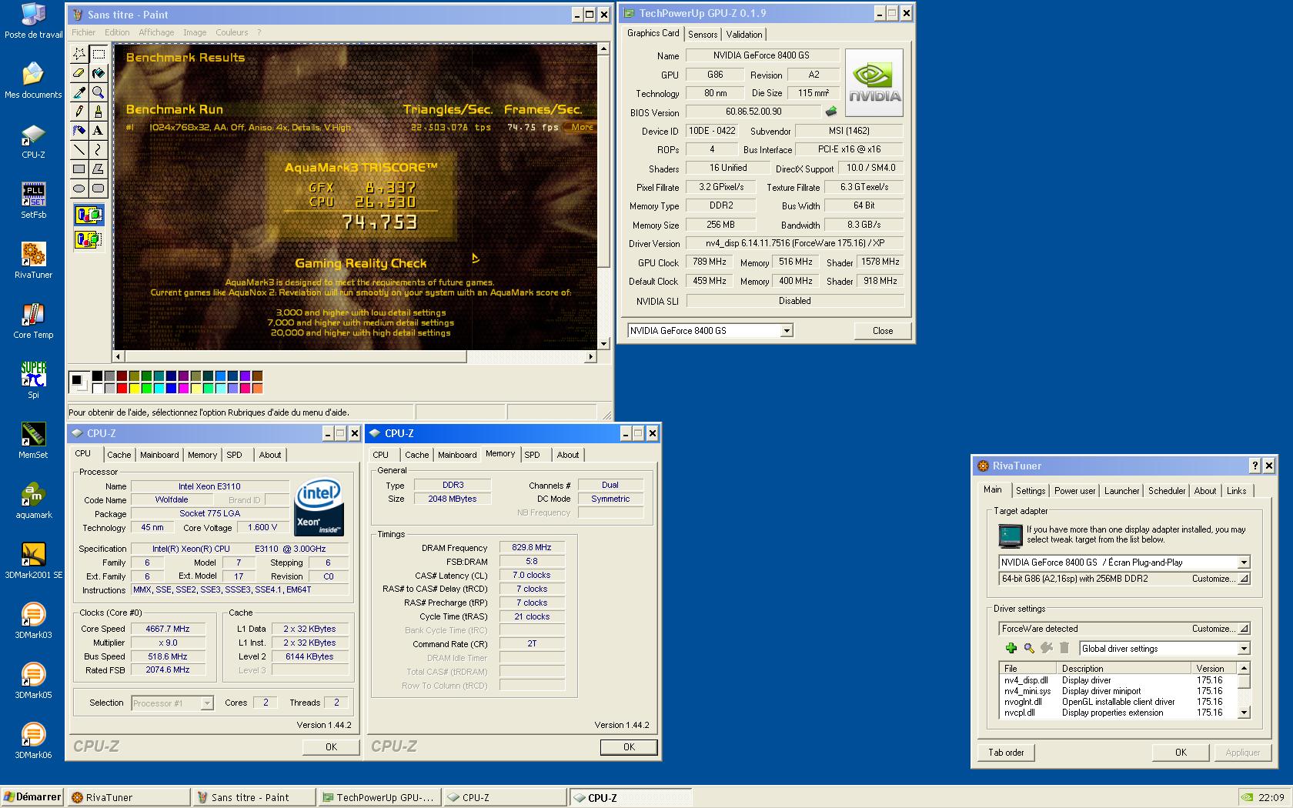Viewport: 1293px width, 808px height.
Task: Enable opaque selection option in Paint toolbox
Action: click(89, 215)
